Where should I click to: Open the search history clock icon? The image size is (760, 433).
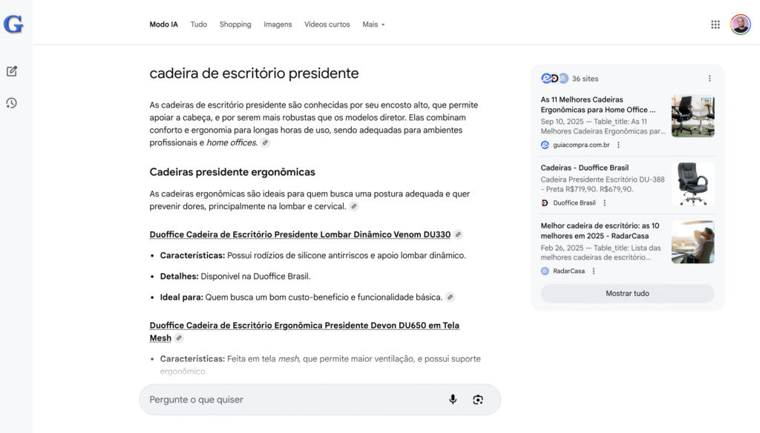12,103
